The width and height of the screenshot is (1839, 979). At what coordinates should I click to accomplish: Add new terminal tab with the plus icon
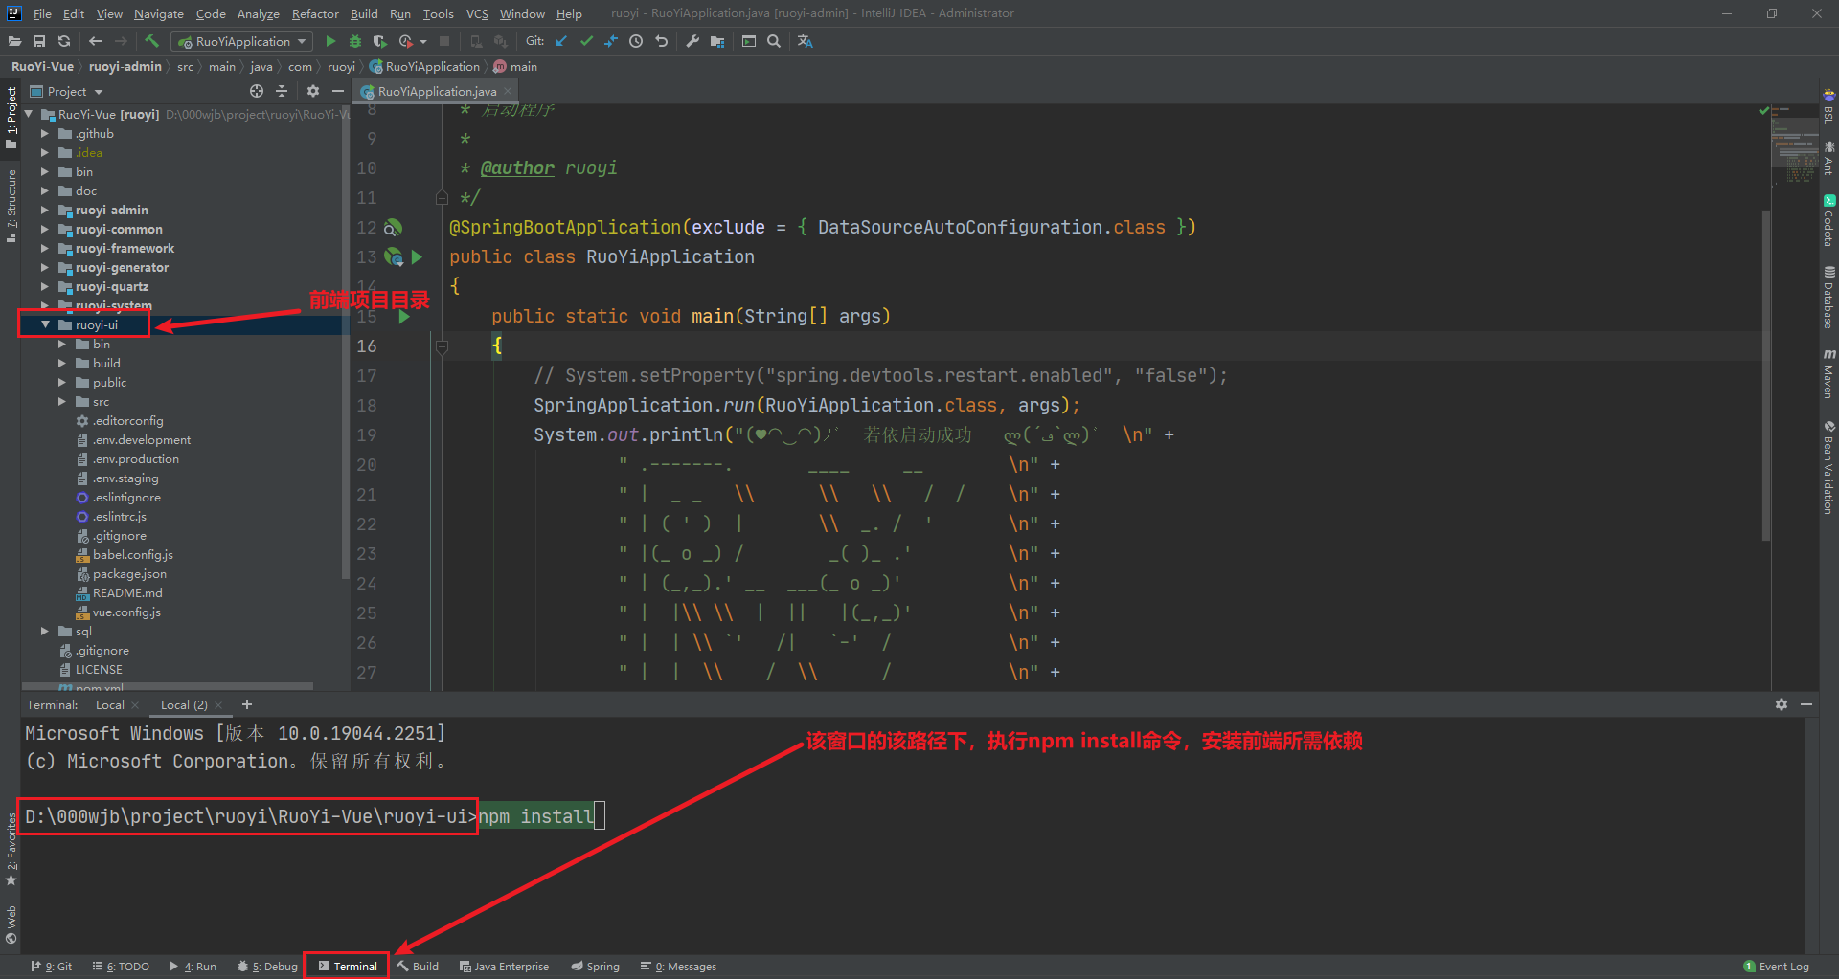click(x=247, y=704)
